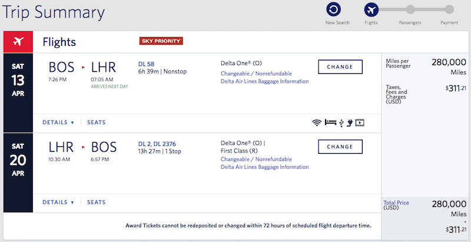Click the SAT 20 APR date block

[x=18, y=173]
